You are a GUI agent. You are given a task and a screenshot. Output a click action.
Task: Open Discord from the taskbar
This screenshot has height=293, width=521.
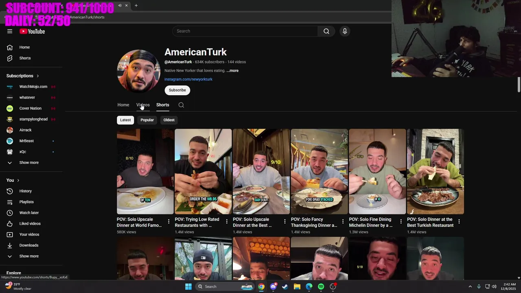tap(274, 286)
